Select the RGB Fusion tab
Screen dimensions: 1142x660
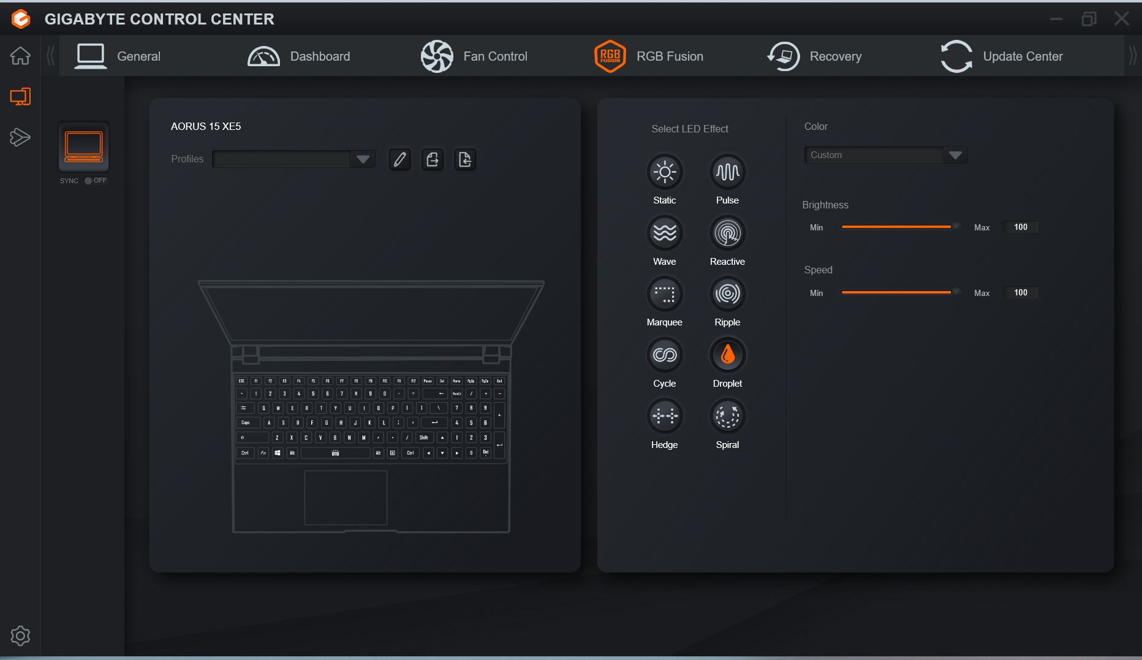point(648,56)
